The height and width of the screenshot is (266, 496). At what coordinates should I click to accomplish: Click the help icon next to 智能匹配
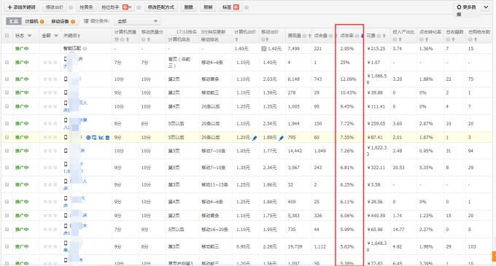tap(85, 49)
